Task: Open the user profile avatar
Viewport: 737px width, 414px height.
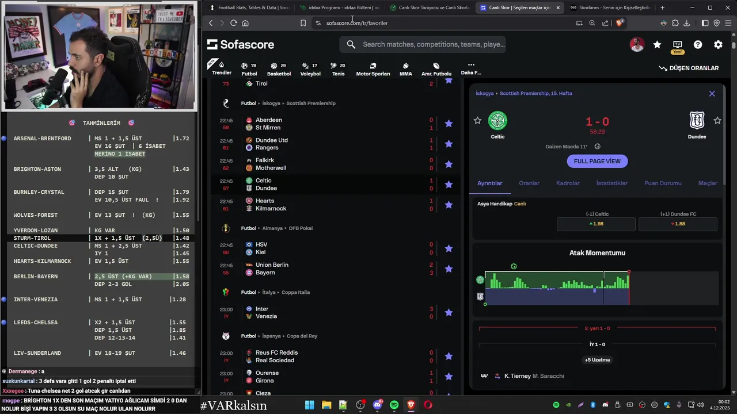Action: click(637, 44)
